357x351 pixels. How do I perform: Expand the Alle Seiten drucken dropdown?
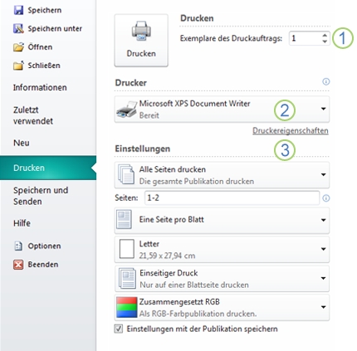(x=323, y=174)
